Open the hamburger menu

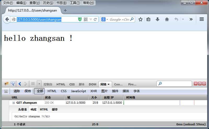click(201, 19)
